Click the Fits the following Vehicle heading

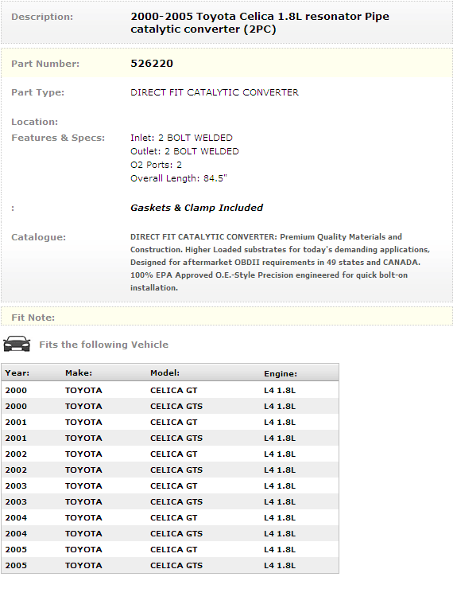[103, 345]
